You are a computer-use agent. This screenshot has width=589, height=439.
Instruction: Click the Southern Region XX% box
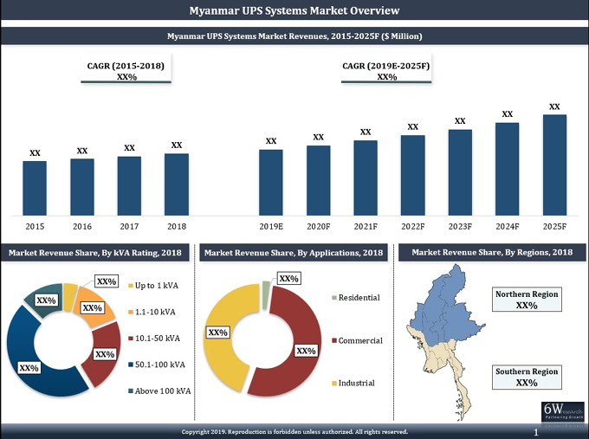(527, 377)
